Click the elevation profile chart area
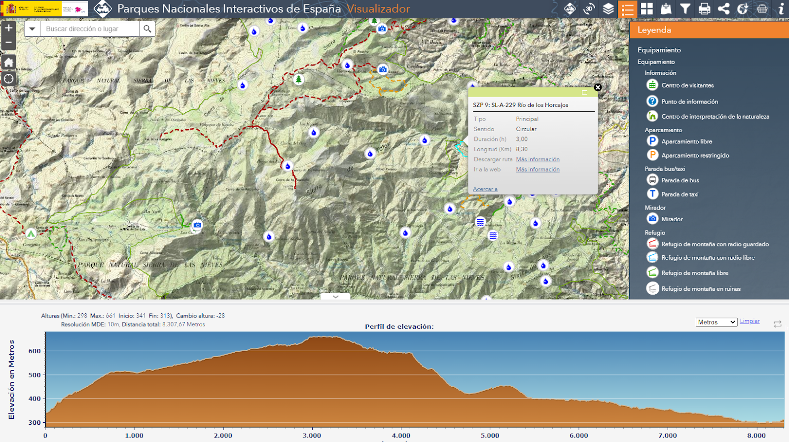 (x=415, y=379)
